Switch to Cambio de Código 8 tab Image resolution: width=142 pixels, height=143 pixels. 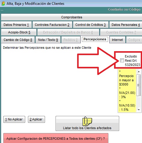click(18, 40)
